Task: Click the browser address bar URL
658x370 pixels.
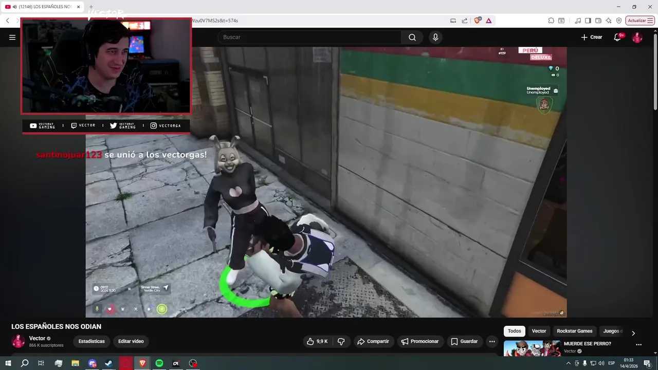Action: click(215, 21)
